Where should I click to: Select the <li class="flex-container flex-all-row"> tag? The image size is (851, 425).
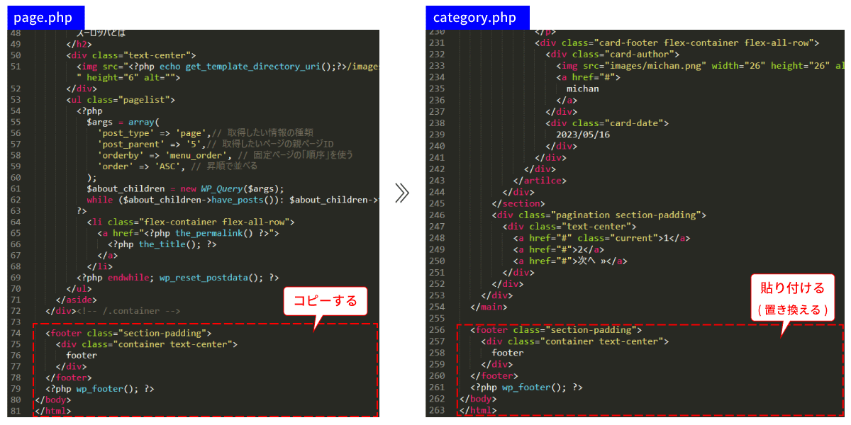click(x=190, y=222)
